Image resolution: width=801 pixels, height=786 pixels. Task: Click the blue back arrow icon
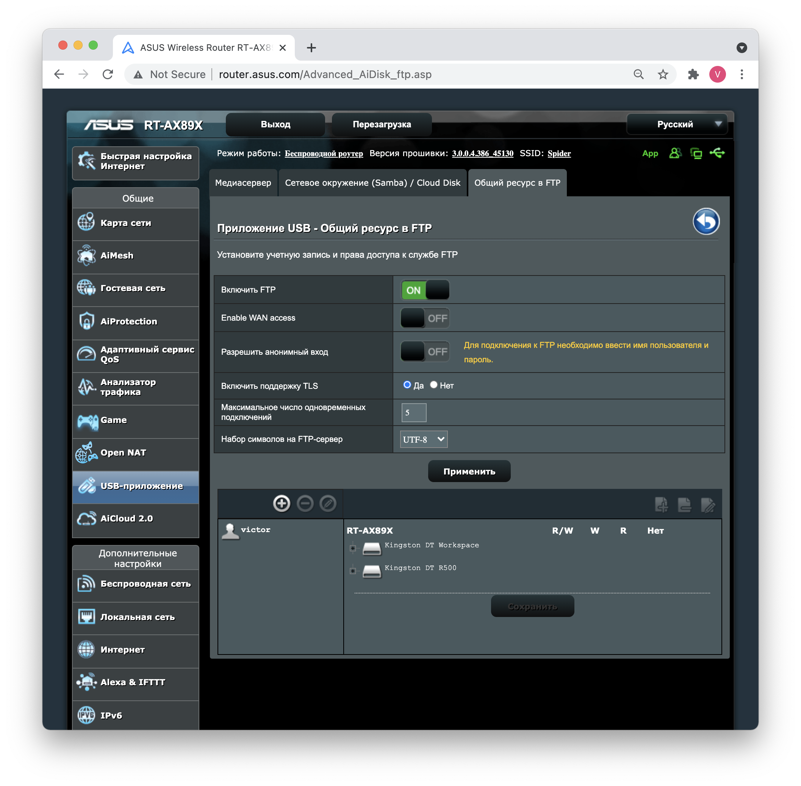[x=706, y=221]
